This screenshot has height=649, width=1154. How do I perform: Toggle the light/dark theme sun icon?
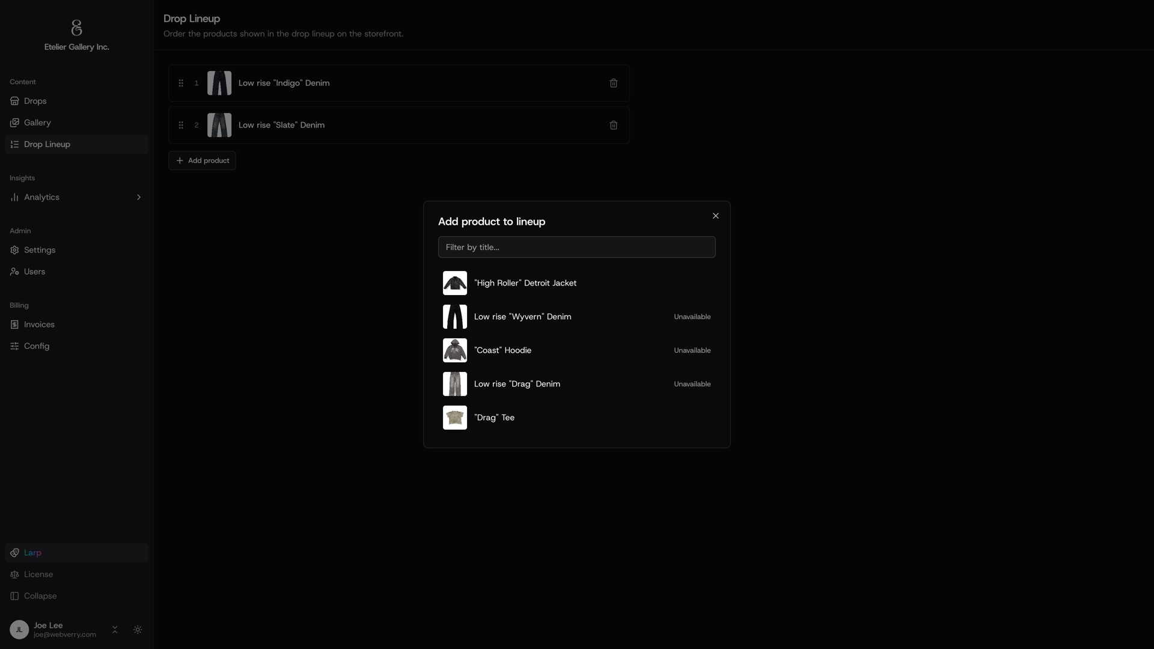(138, 630)
